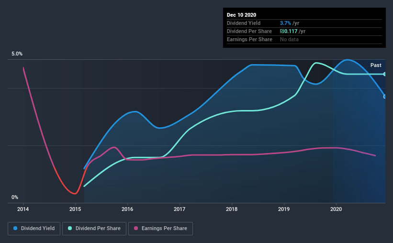
Task: Click the Dividend Per Share endpoint marker
Action: point(384,74)
